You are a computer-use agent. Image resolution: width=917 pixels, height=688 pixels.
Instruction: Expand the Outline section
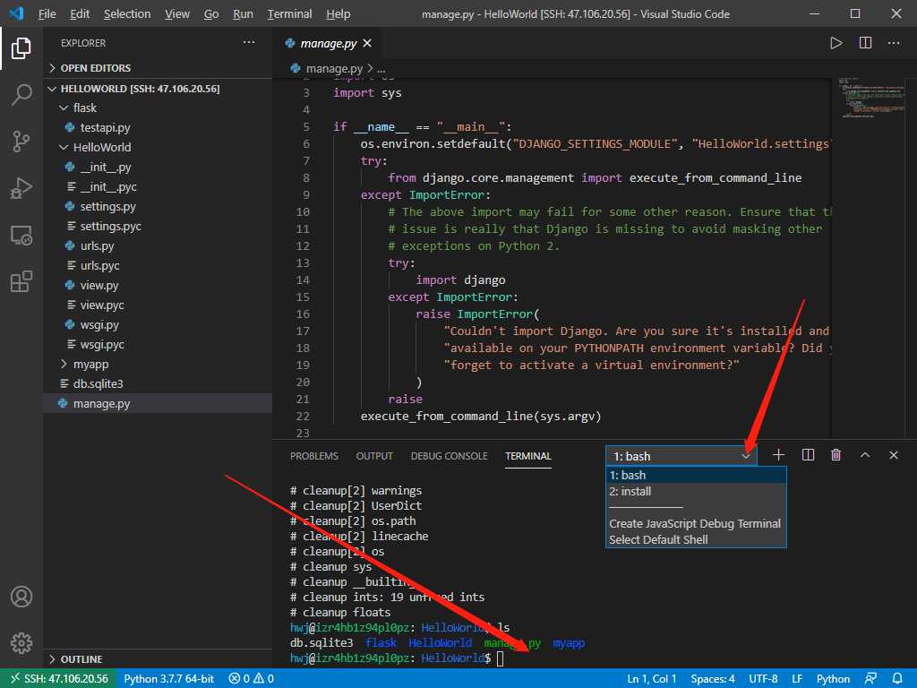tap(158, 659)
